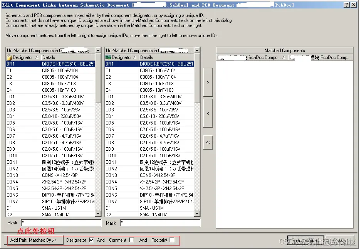Click the help question mark title button
The image size is (359, 249).
(347, 5)
